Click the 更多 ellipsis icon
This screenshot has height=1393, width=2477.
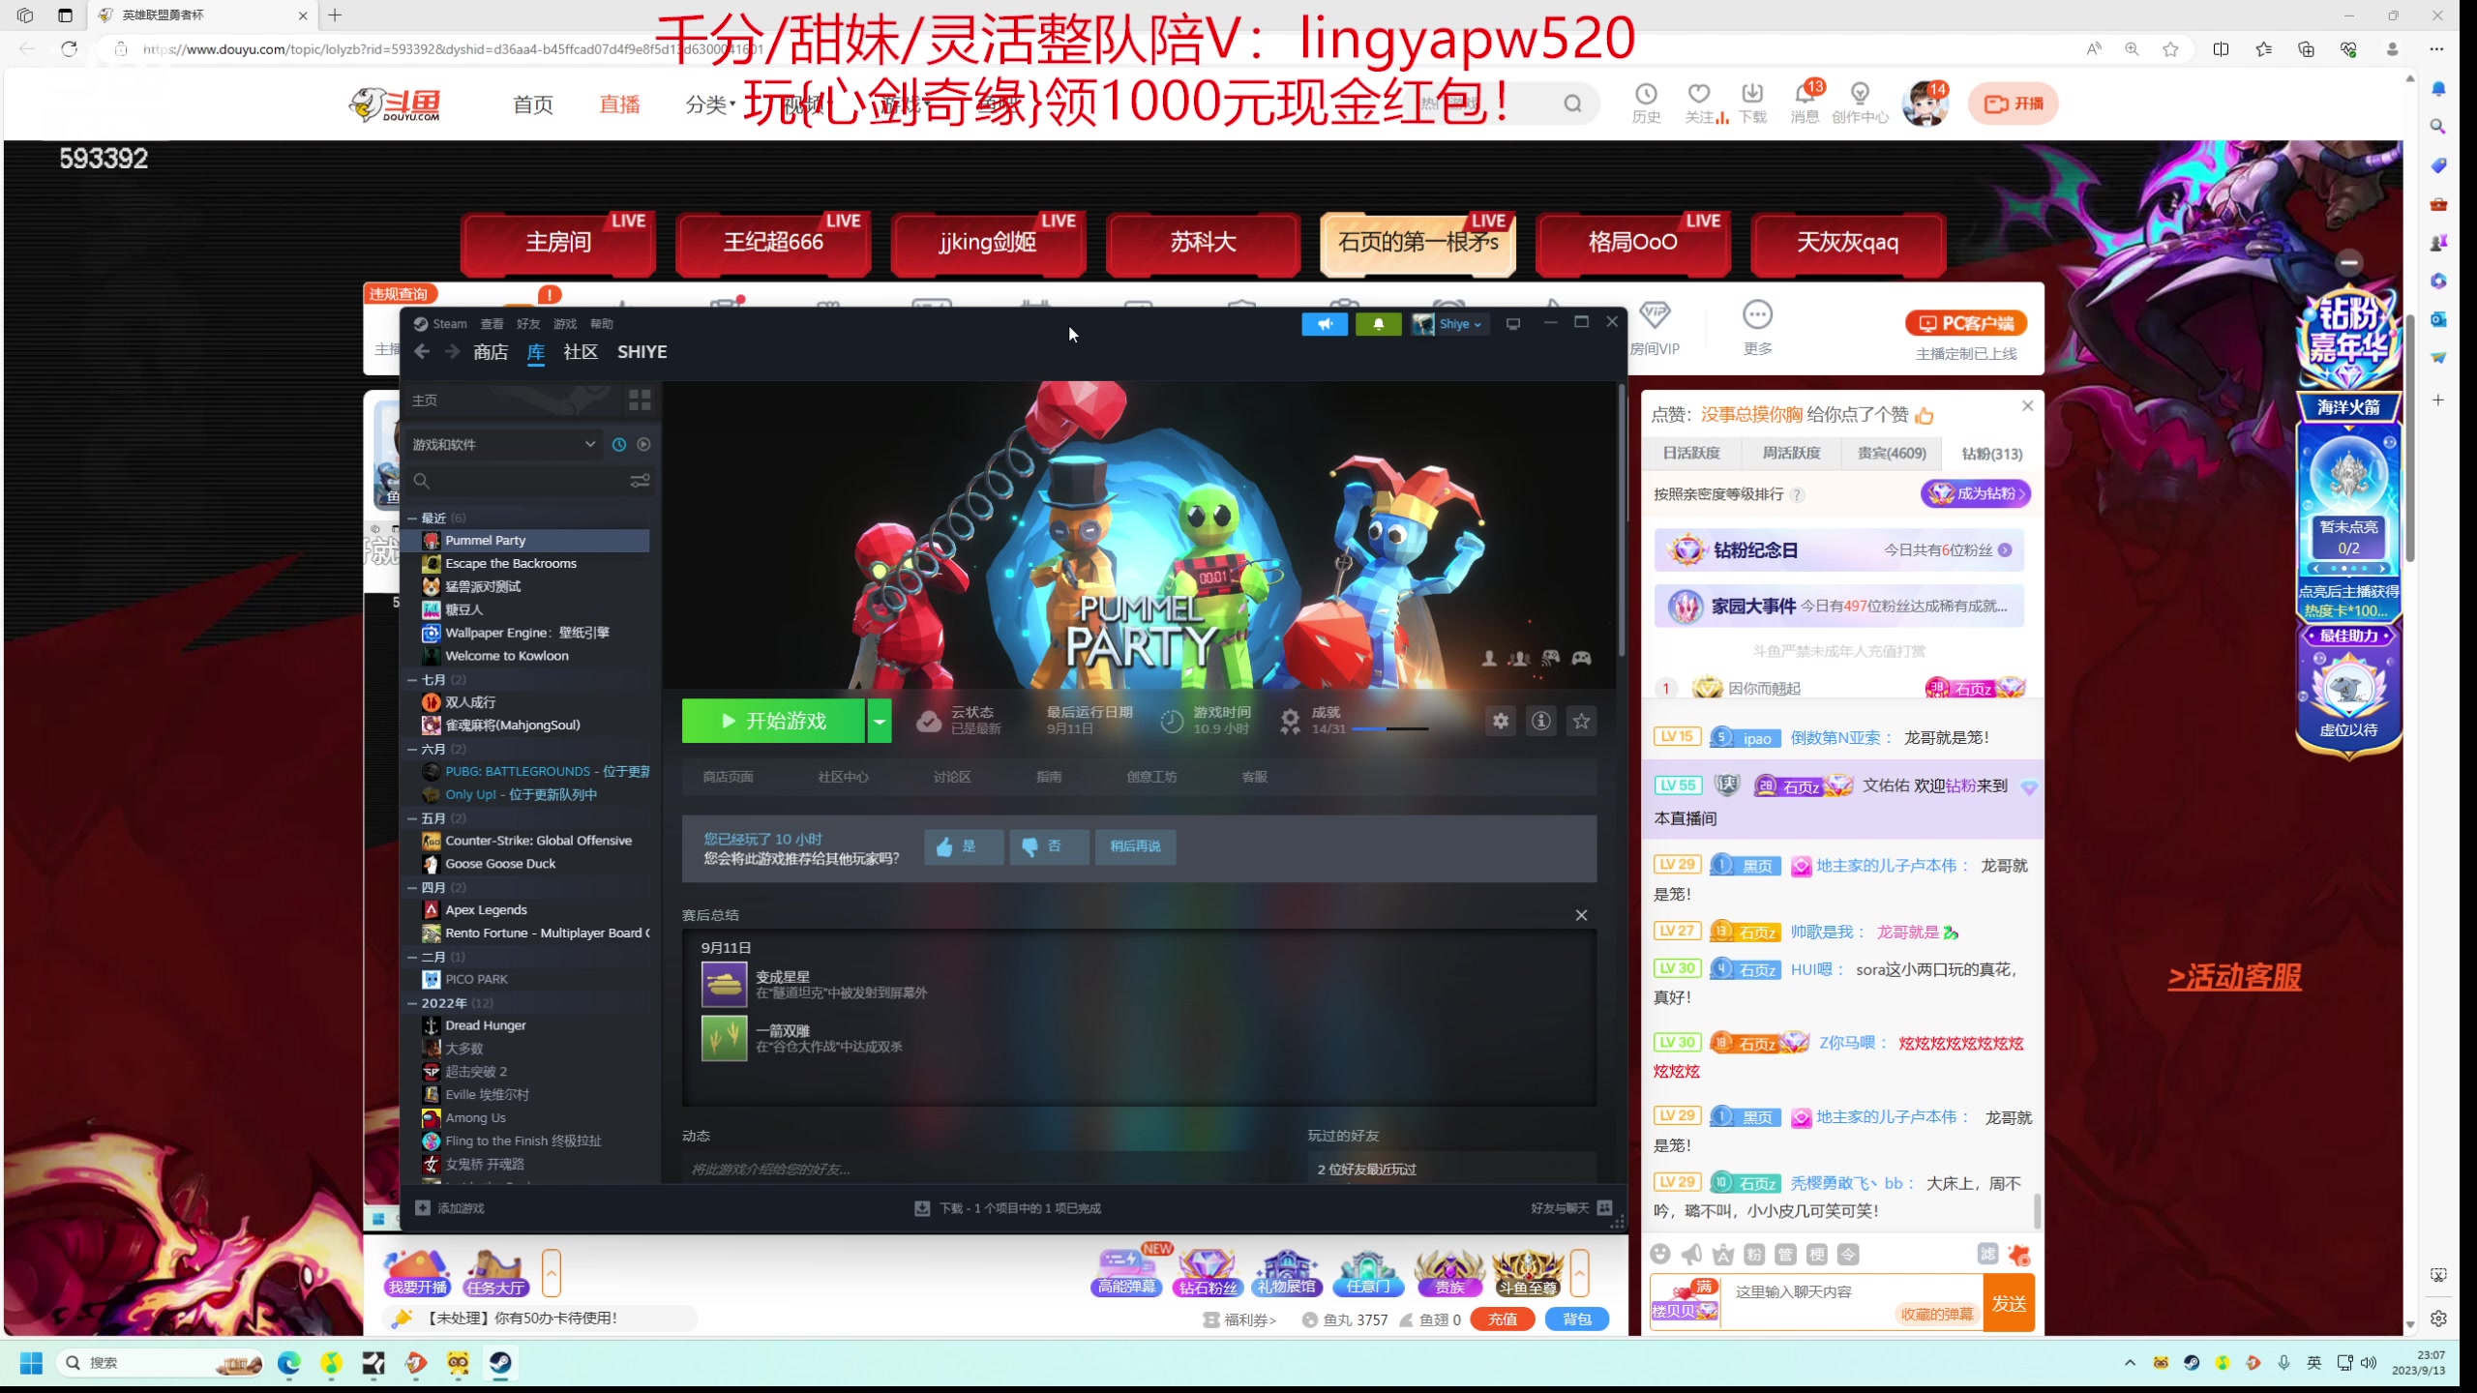(x=1757, y=315)
